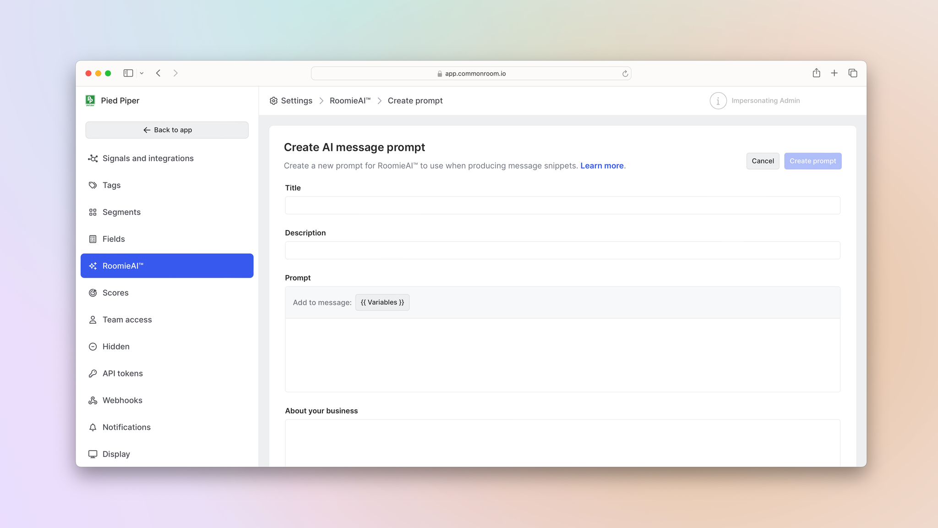This screenshot has height=528, width=938.
Task: Click the Impersonating Admin text
Action: 765,101
